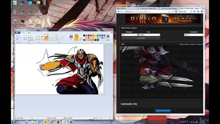Switch to the Home ribbon tab in Paint

[x=23, y=33]
